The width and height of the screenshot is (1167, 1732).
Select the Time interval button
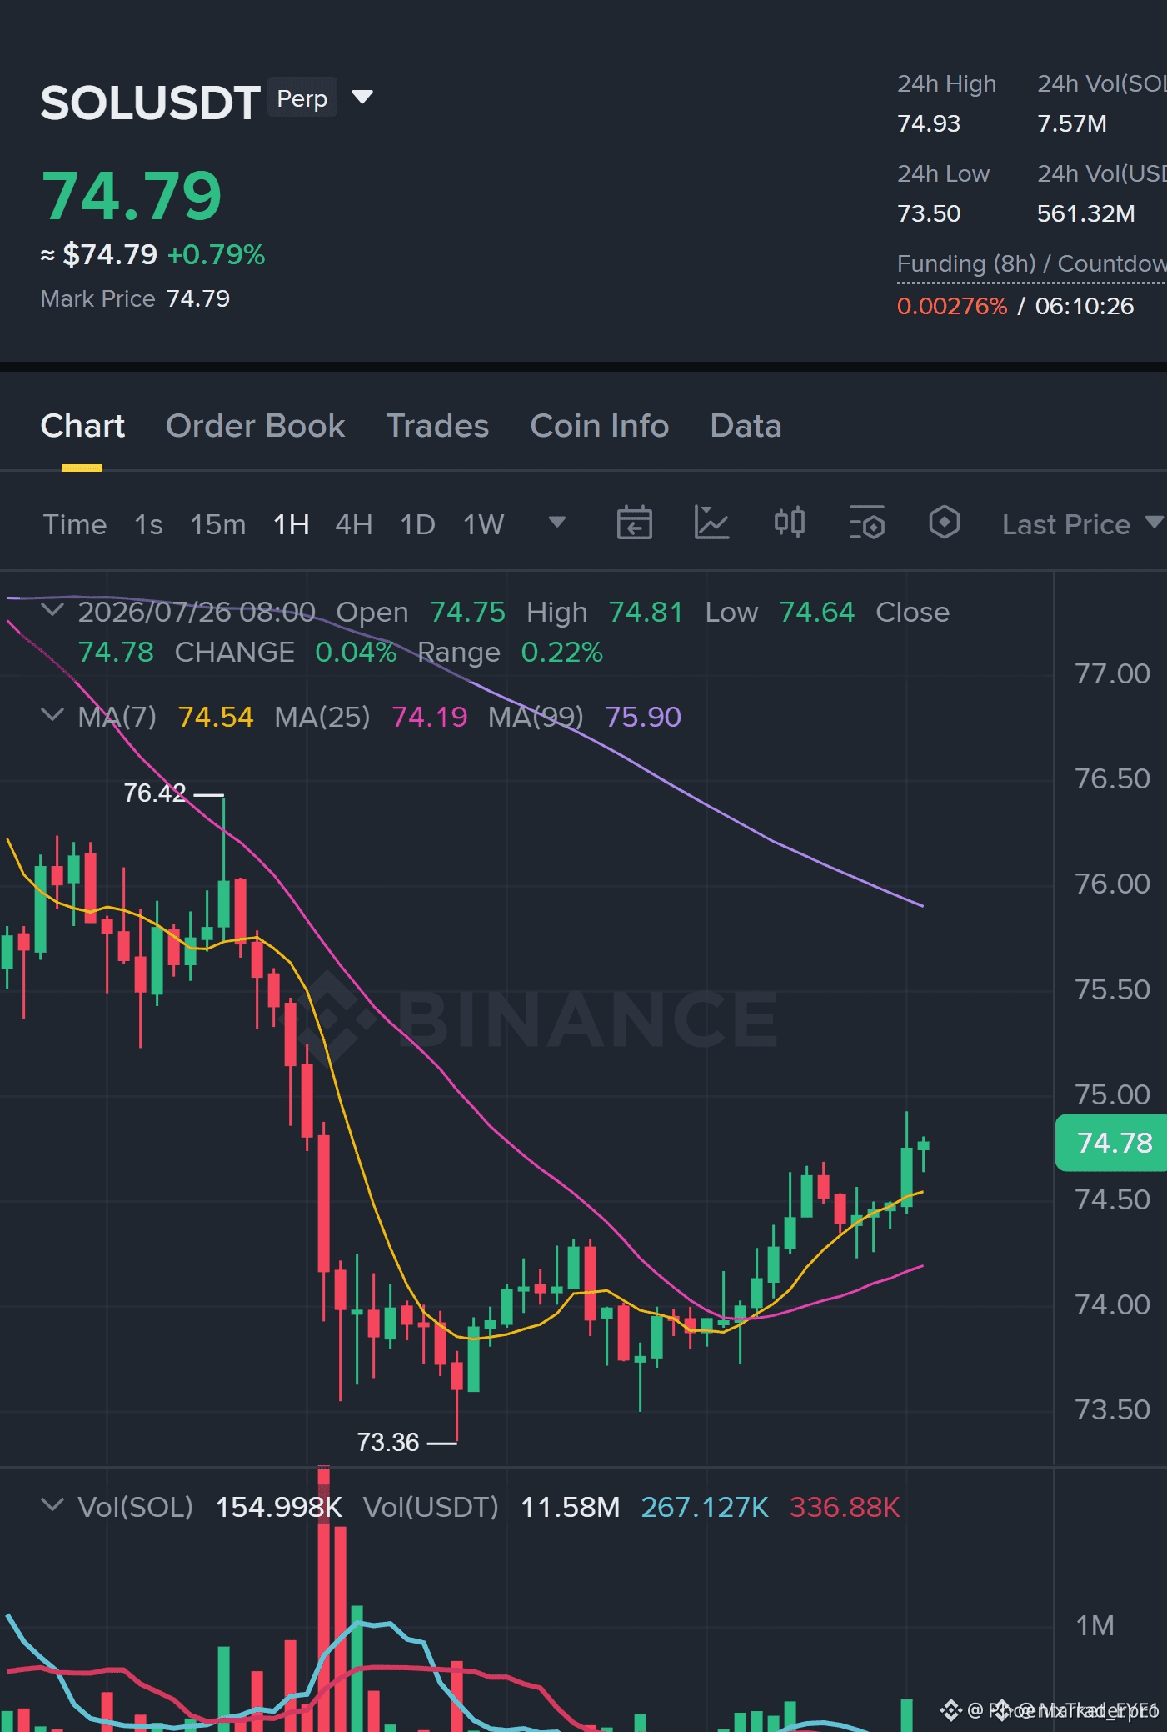[x=75, y=524]
